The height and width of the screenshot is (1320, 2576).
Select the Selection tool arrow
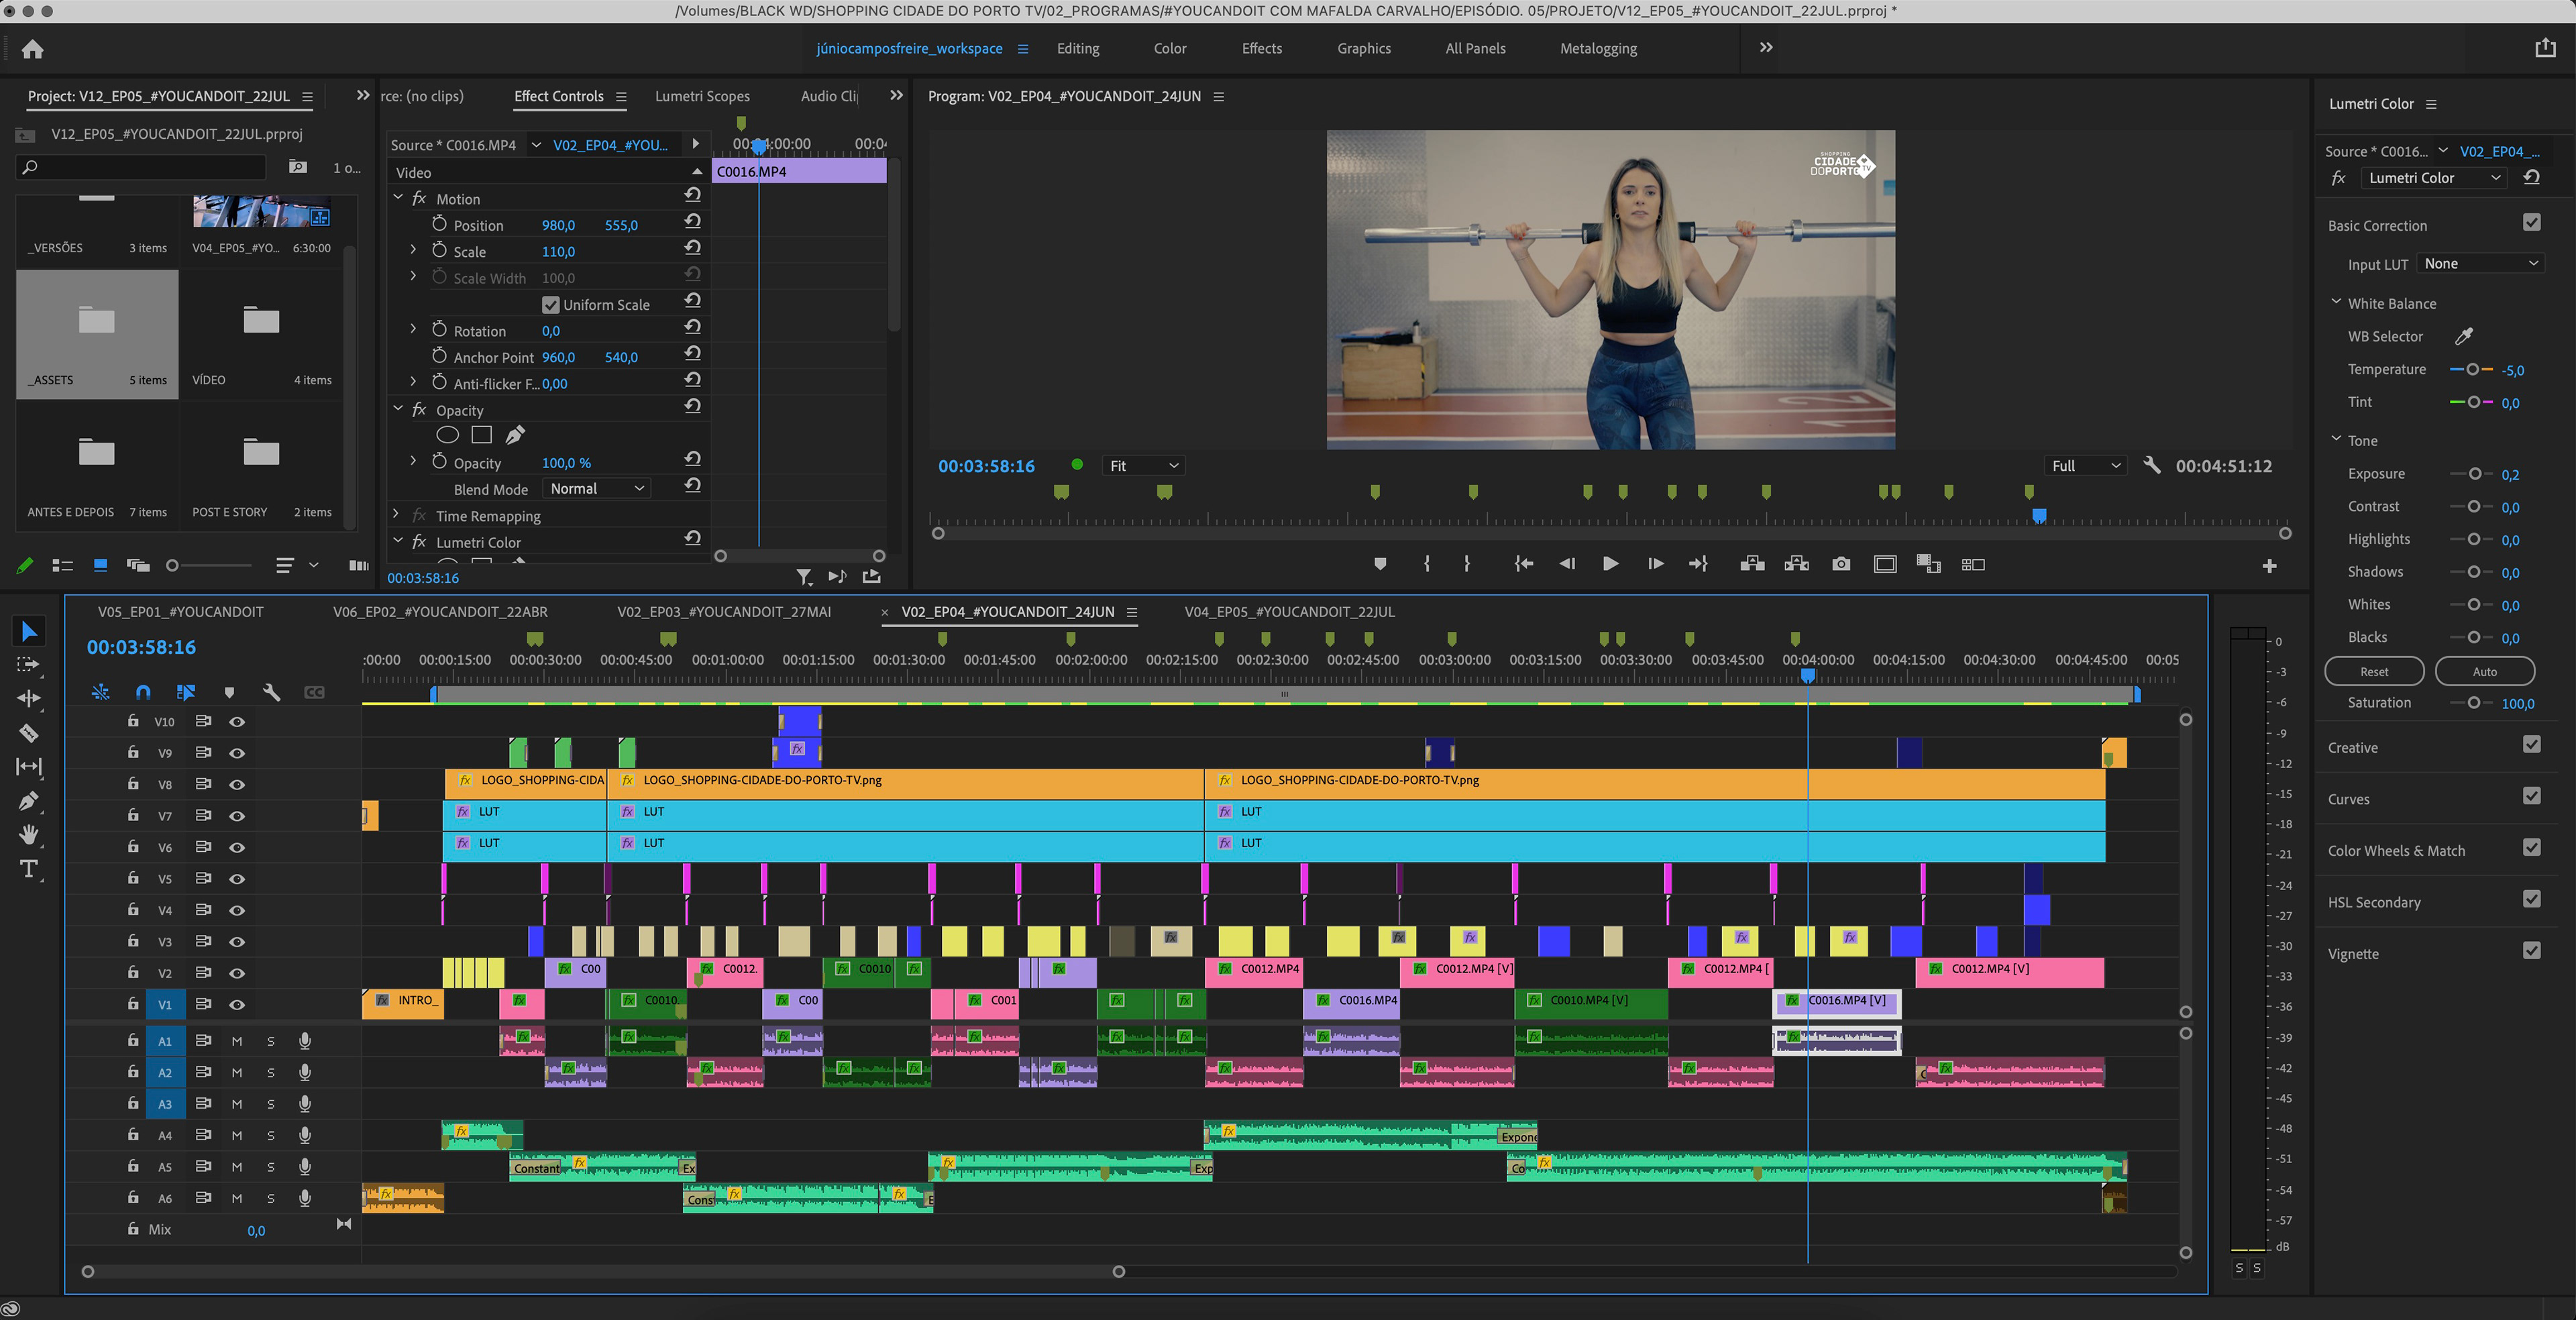(x=29, y=631)
